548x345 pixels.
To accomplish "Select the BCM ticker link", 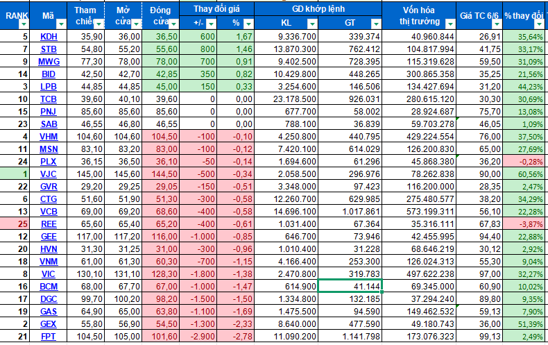I will click(x=49, y=287).
